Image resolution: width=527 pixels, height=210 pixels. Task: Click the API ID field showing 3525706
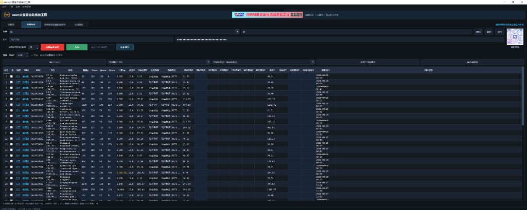[91, 40]
